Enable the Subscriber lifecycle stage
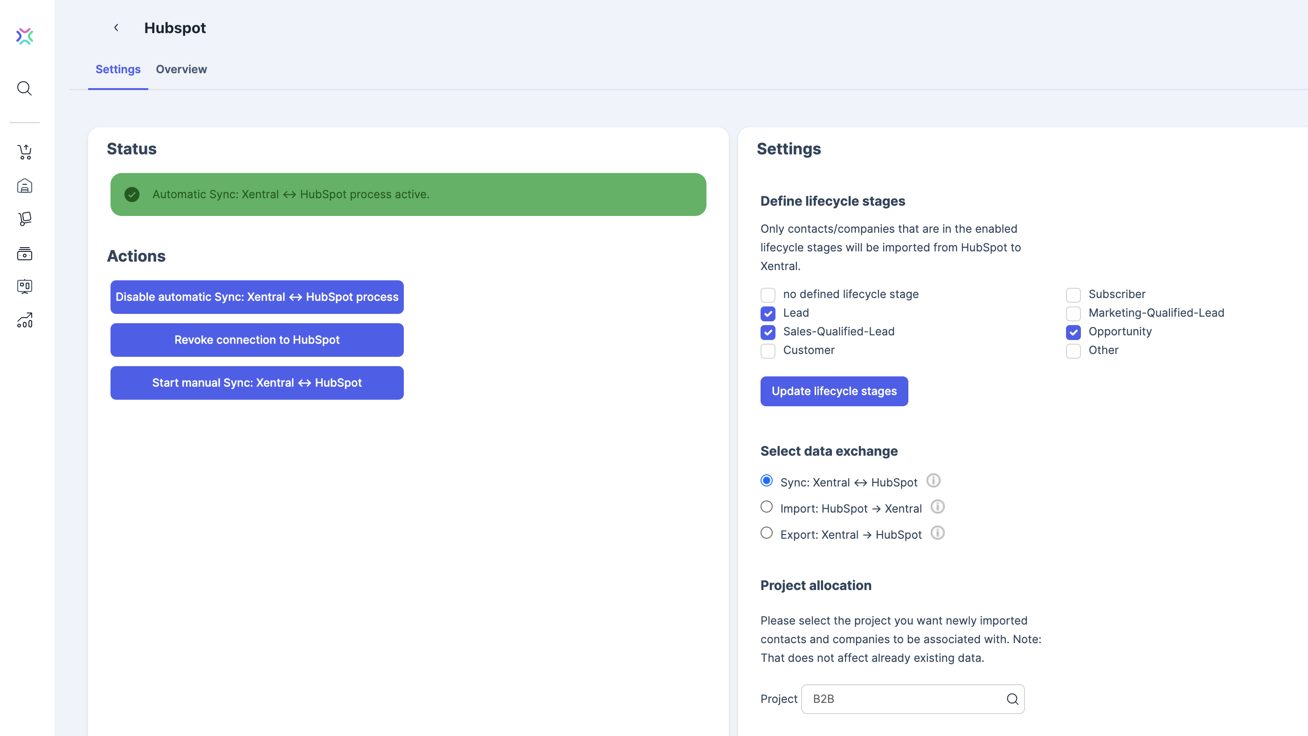 pyautogui.click(x=1073, y=295)
